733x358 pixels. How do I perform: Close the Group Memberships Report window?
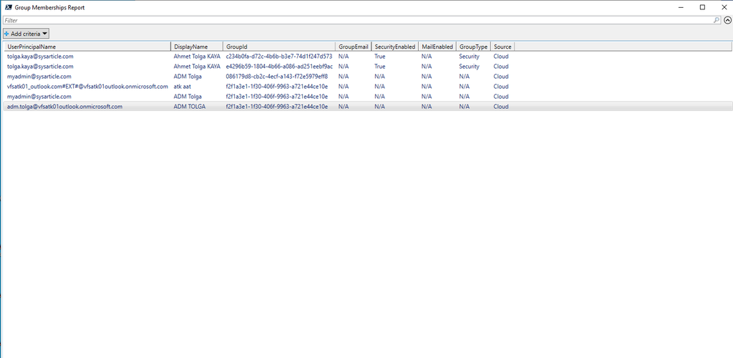724,7
